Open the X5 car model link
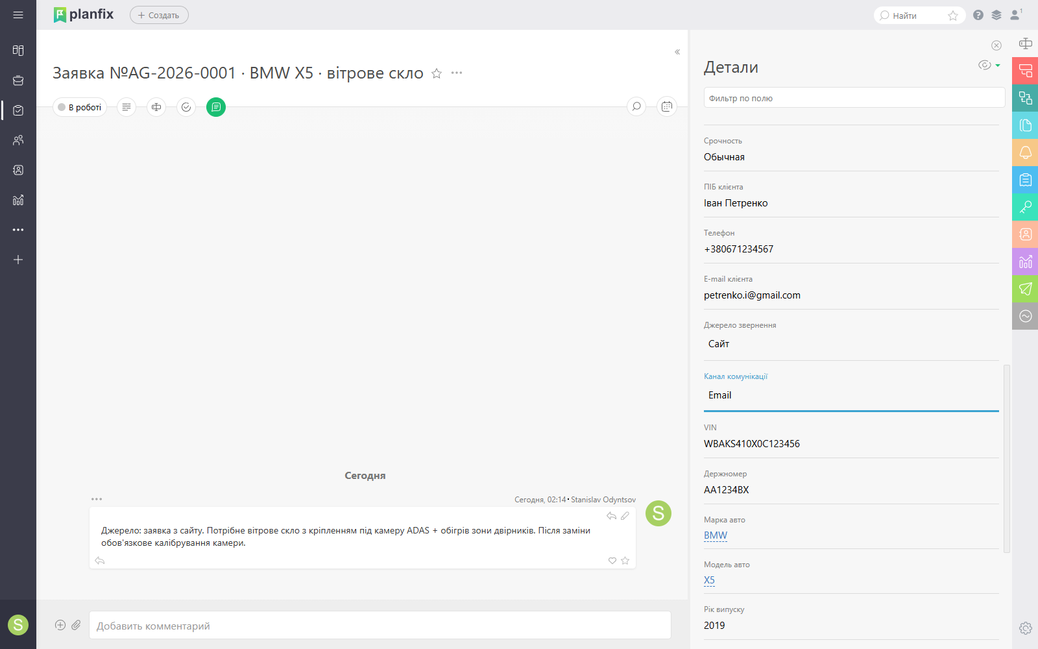 [x=709, y=580]
